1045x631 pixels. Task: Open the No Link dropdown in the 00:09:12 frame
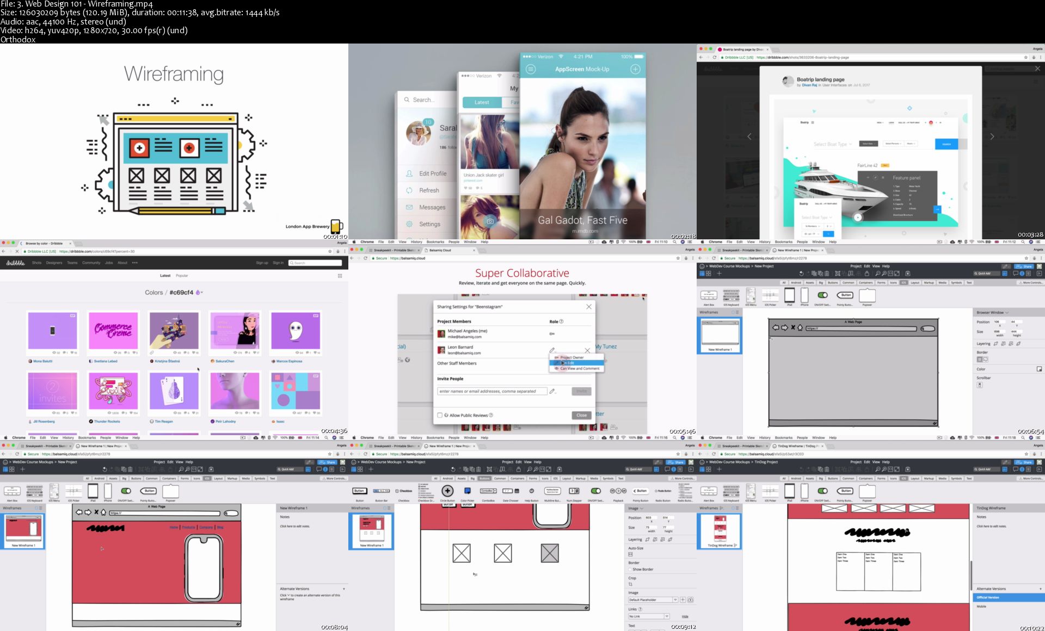(x=649, y=616)
